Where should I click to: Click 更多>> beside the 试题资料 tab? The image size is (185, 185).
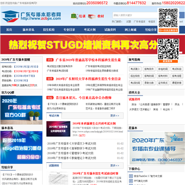(115, 165)
